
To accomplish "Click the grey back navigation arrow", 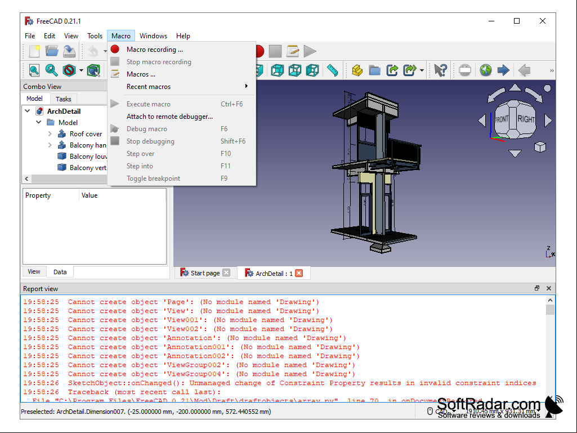I will pos(524,70).
